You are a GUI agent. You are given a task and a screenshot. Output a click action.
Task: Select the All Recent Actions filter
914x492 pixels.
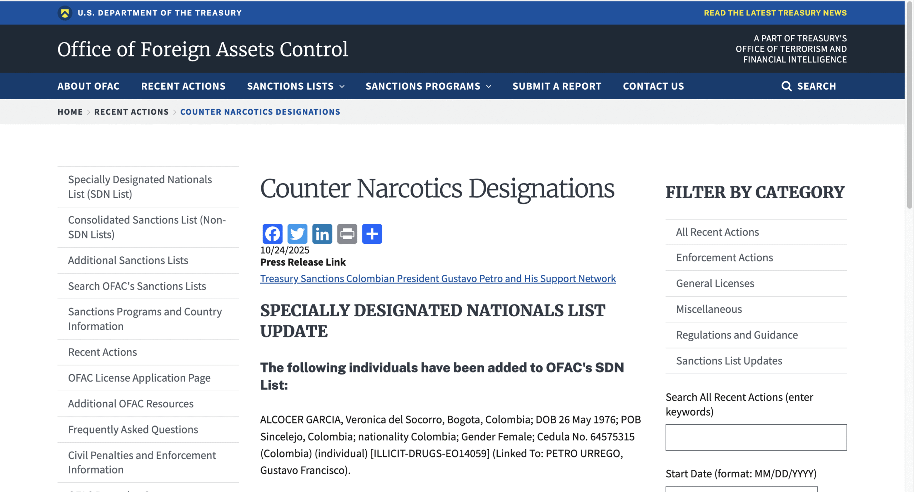click(x=718, y=232)
